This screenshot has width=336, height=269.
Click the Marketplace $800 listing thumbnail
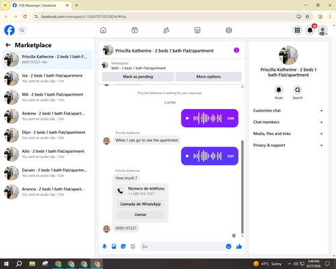pyautogui.click(x=105, y=65)
